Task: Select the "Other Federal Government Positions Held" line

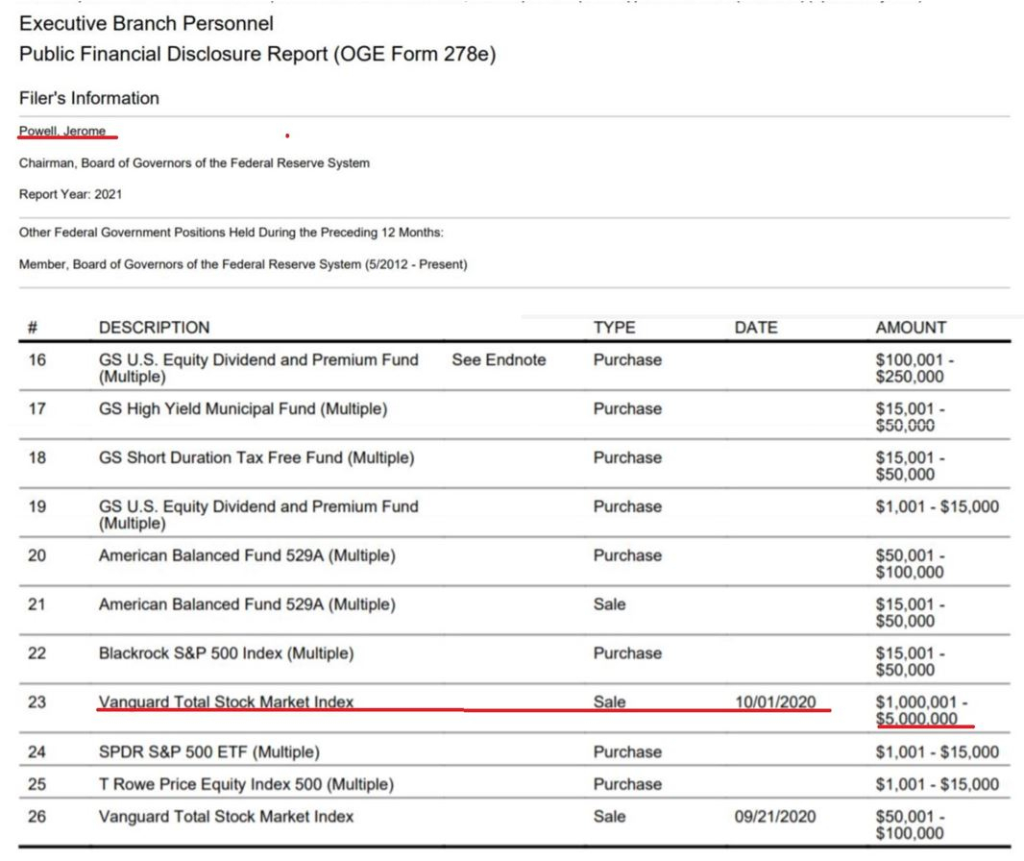Action: (232, 232)
